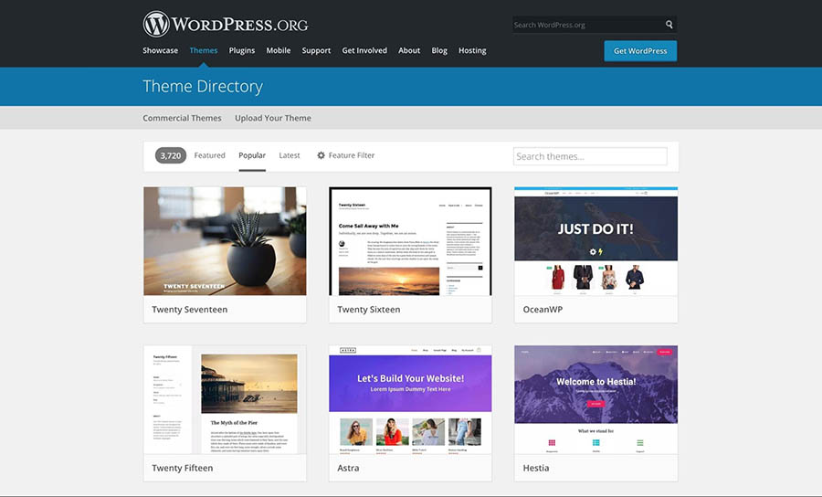Open the Twenty Seventeen theme thumbnail
This screenshot has width=822, height=497.
pos(225,241)
